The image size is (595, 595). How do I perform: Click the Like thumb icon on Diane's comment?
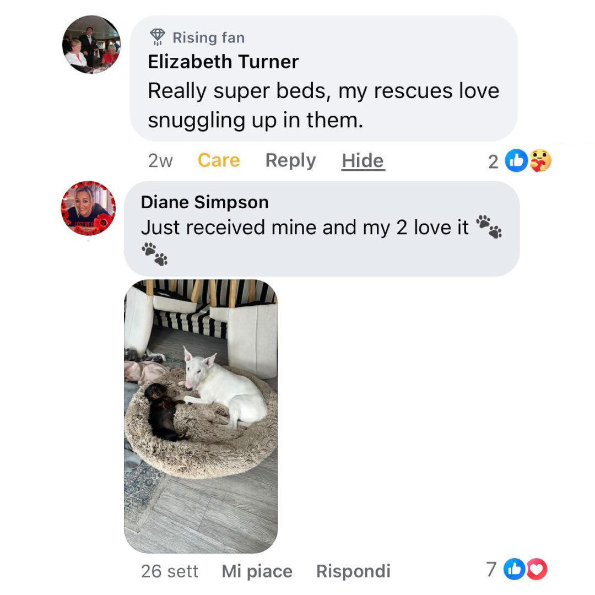515,569
